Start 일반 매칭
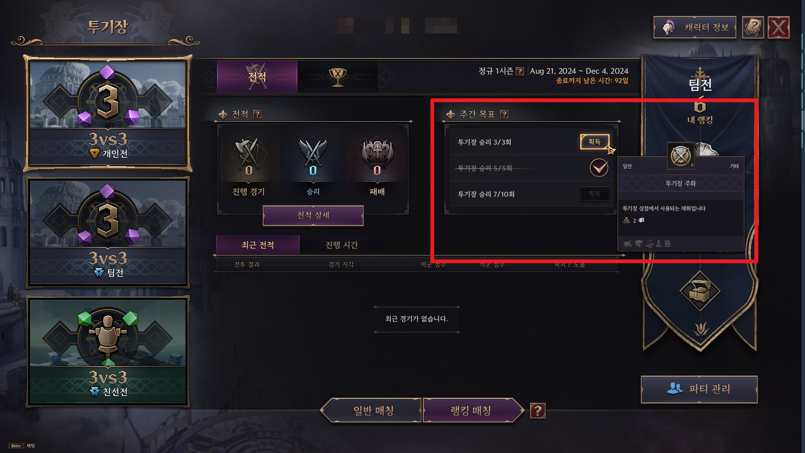Viewport: 805px width, 453px height. point(373,411)
